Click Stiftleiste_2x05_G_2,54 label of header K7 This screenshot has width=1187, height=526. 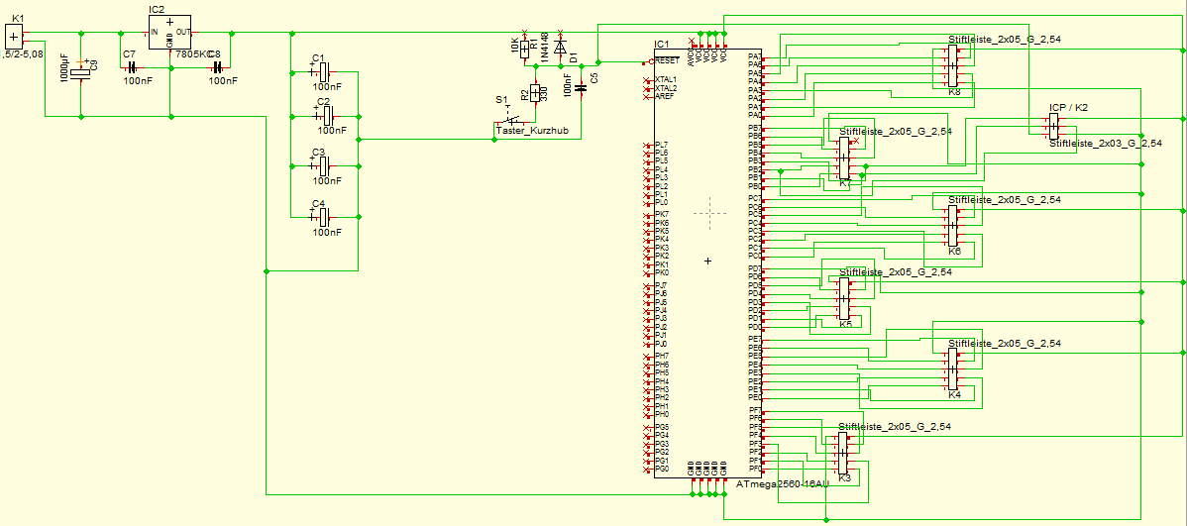coord(896,132)
